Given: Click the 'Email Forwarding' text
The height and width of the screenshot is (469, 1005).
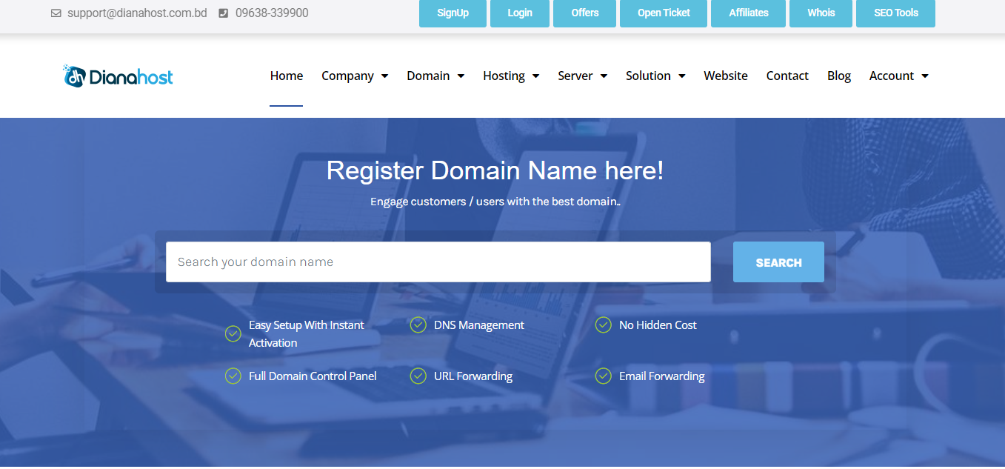Looking at the screenshot, I should pos(662,376).
